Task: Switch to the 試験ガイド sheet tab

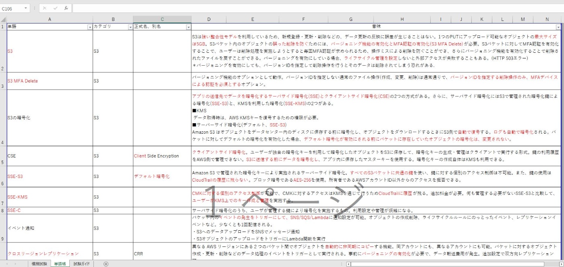Action: pyautogui.click(x=82, y=264)
